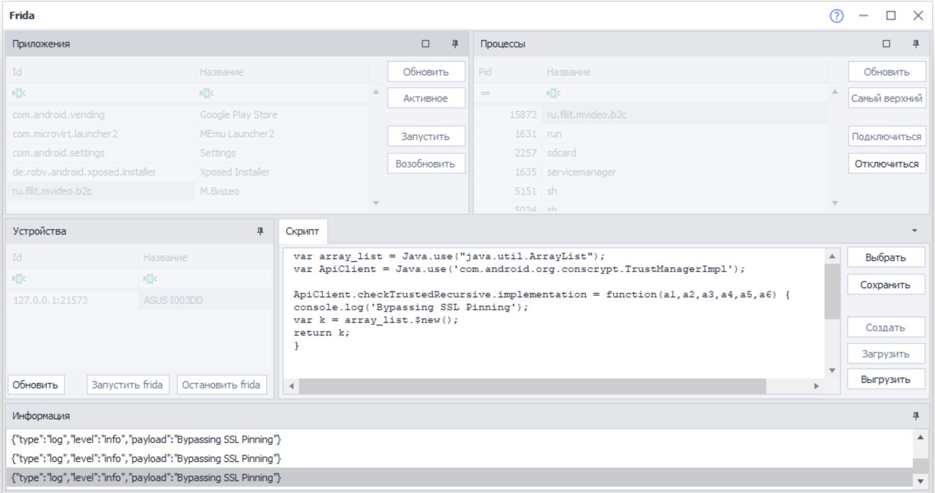Click the Активное button
This screenshot has width=935, height=493.
click(x=426, y=98)
